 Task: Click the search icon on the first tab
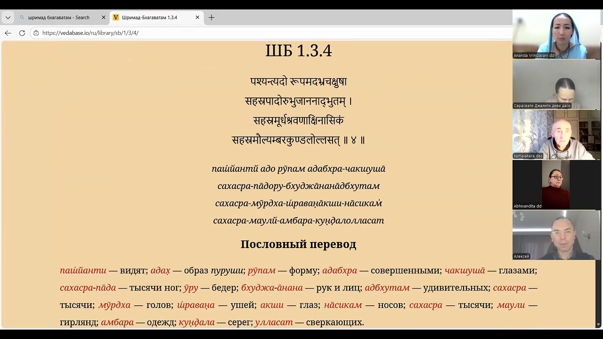(x=22, y=17)
